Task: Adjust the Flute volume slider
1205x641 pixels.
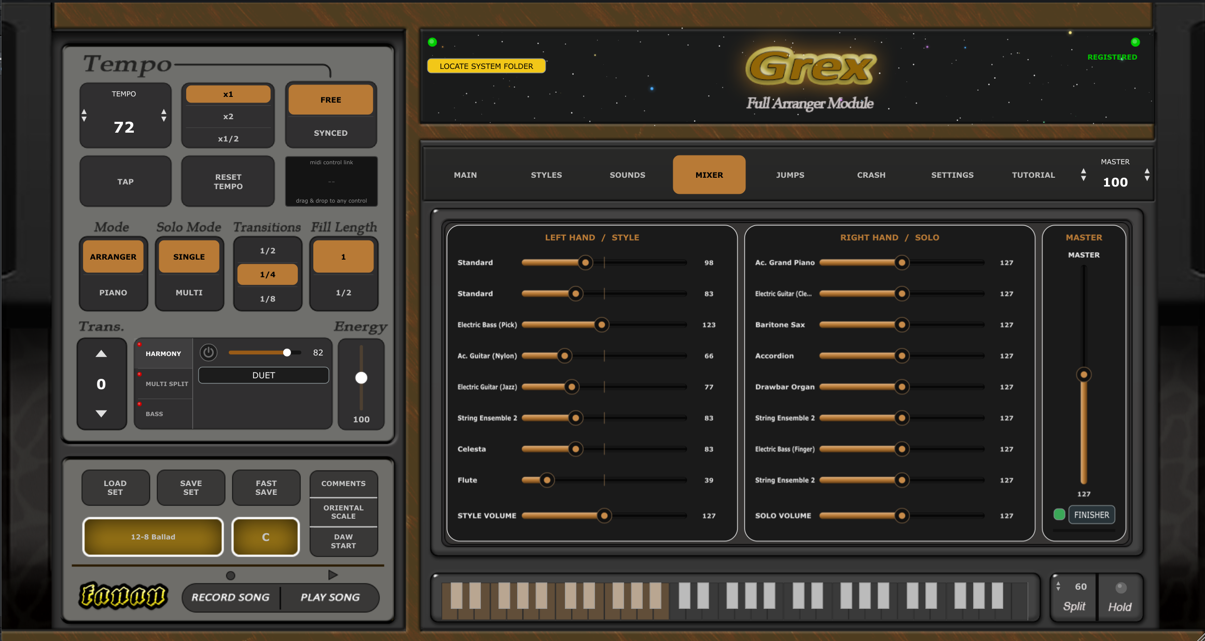Action: [604, 480]
